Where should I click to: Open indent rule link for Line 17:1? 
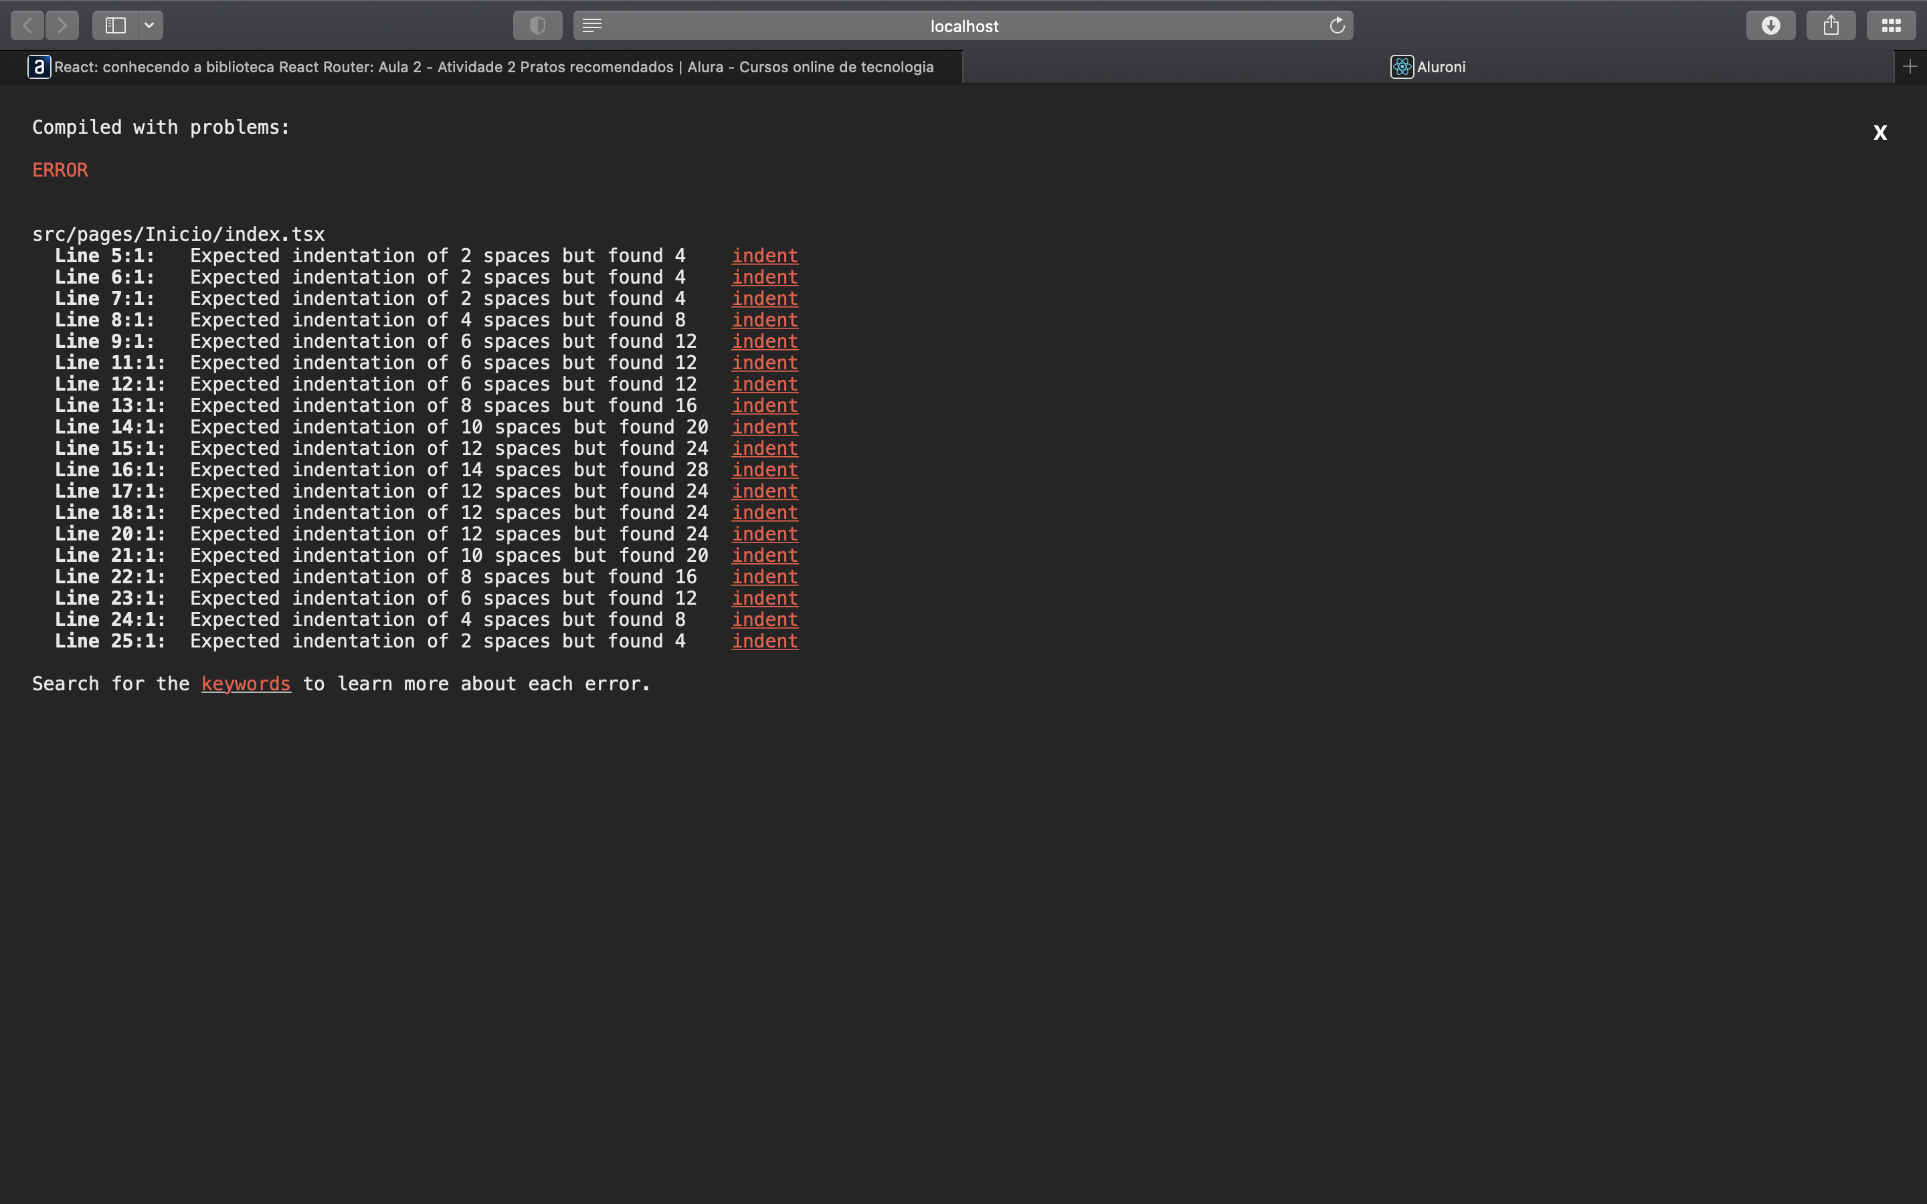764,492
